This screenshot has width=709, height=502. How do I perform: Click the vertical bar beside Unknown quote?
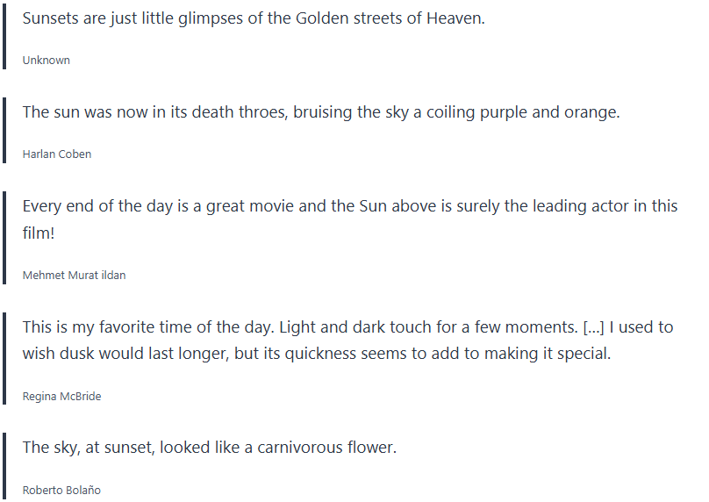4,36
